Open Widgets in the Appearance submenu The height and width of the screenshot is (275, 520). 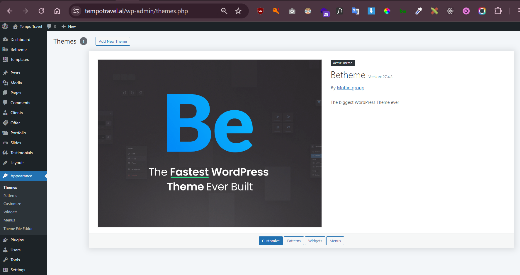pos(11,212)
